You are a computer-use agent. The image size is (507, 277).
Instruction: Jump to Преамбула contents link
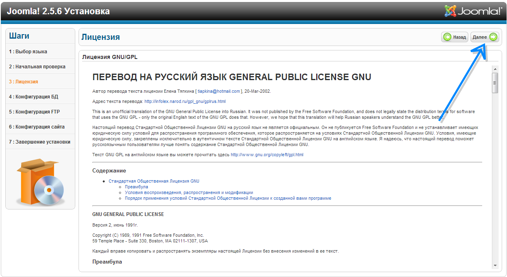pyautogui.click(x=136, y=187)
